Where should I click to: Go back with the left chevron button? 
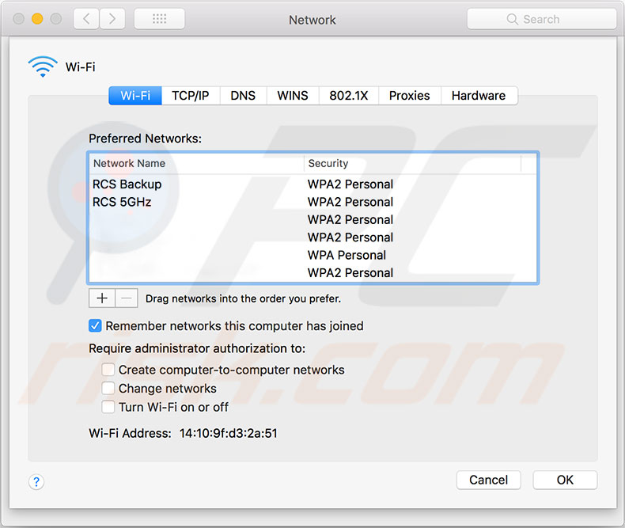[x=86, y=19]
